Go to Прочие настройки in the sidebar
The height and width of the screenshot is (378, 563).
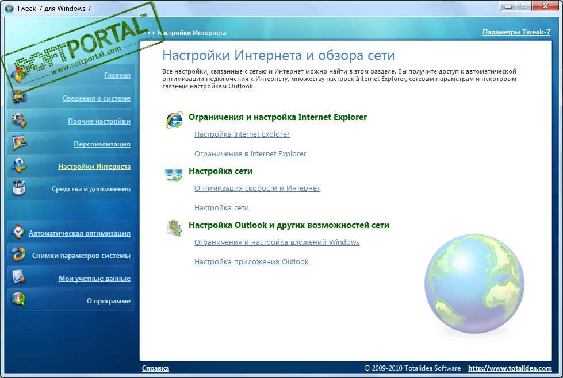[99, 121]
